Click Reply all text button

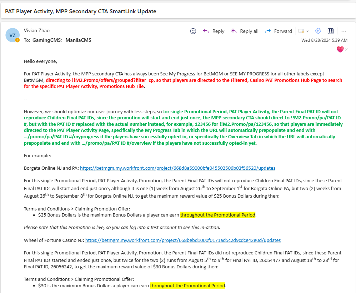[249, 31]
